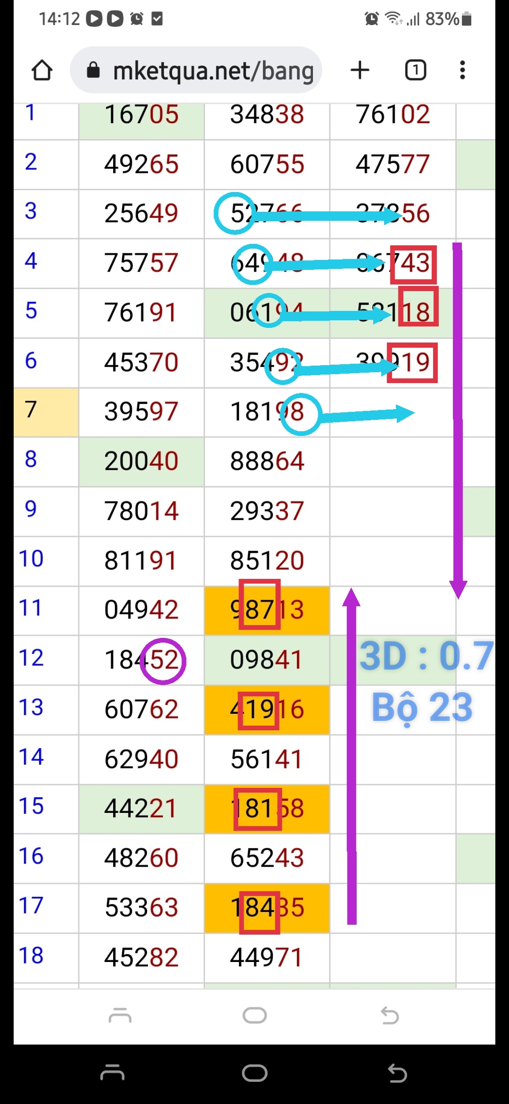Select row number 7 highlighted in yellow
Image resolution: width=509 pixels, height=1104 pixels.
pos(31,410)
